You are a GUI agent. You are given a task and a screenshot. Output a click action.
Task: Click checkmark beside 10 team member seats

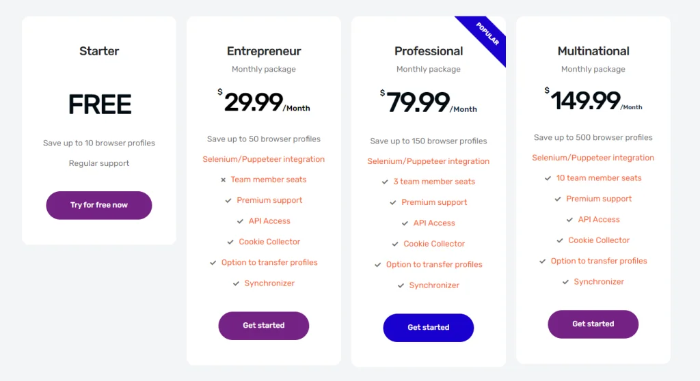pyautogui.click(x=548, y=178)
